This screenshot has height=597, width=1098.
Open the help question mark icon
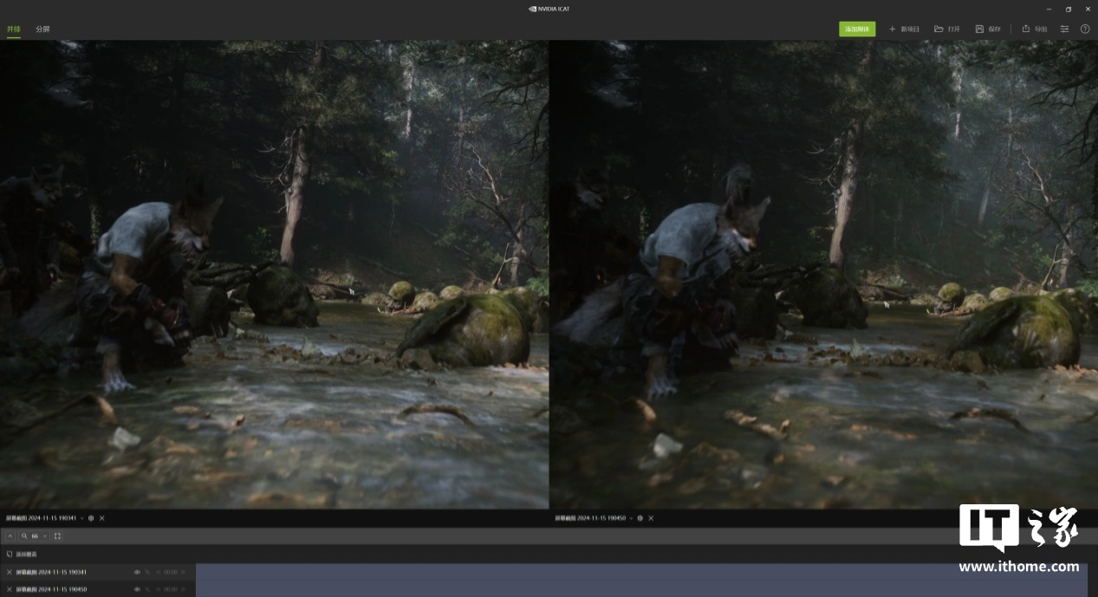pyautogui.click(x=1085, y=29)
